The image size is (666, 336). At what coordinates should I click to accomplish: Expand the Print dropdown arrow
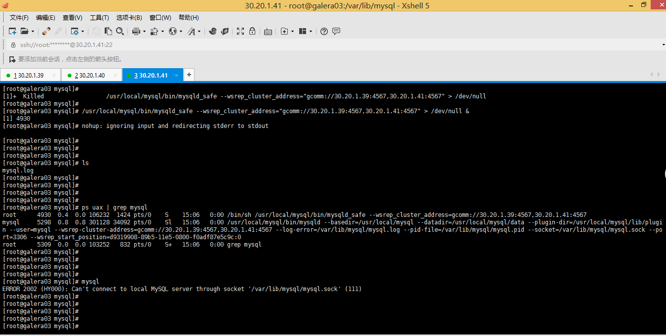click(x=144, y=31)
